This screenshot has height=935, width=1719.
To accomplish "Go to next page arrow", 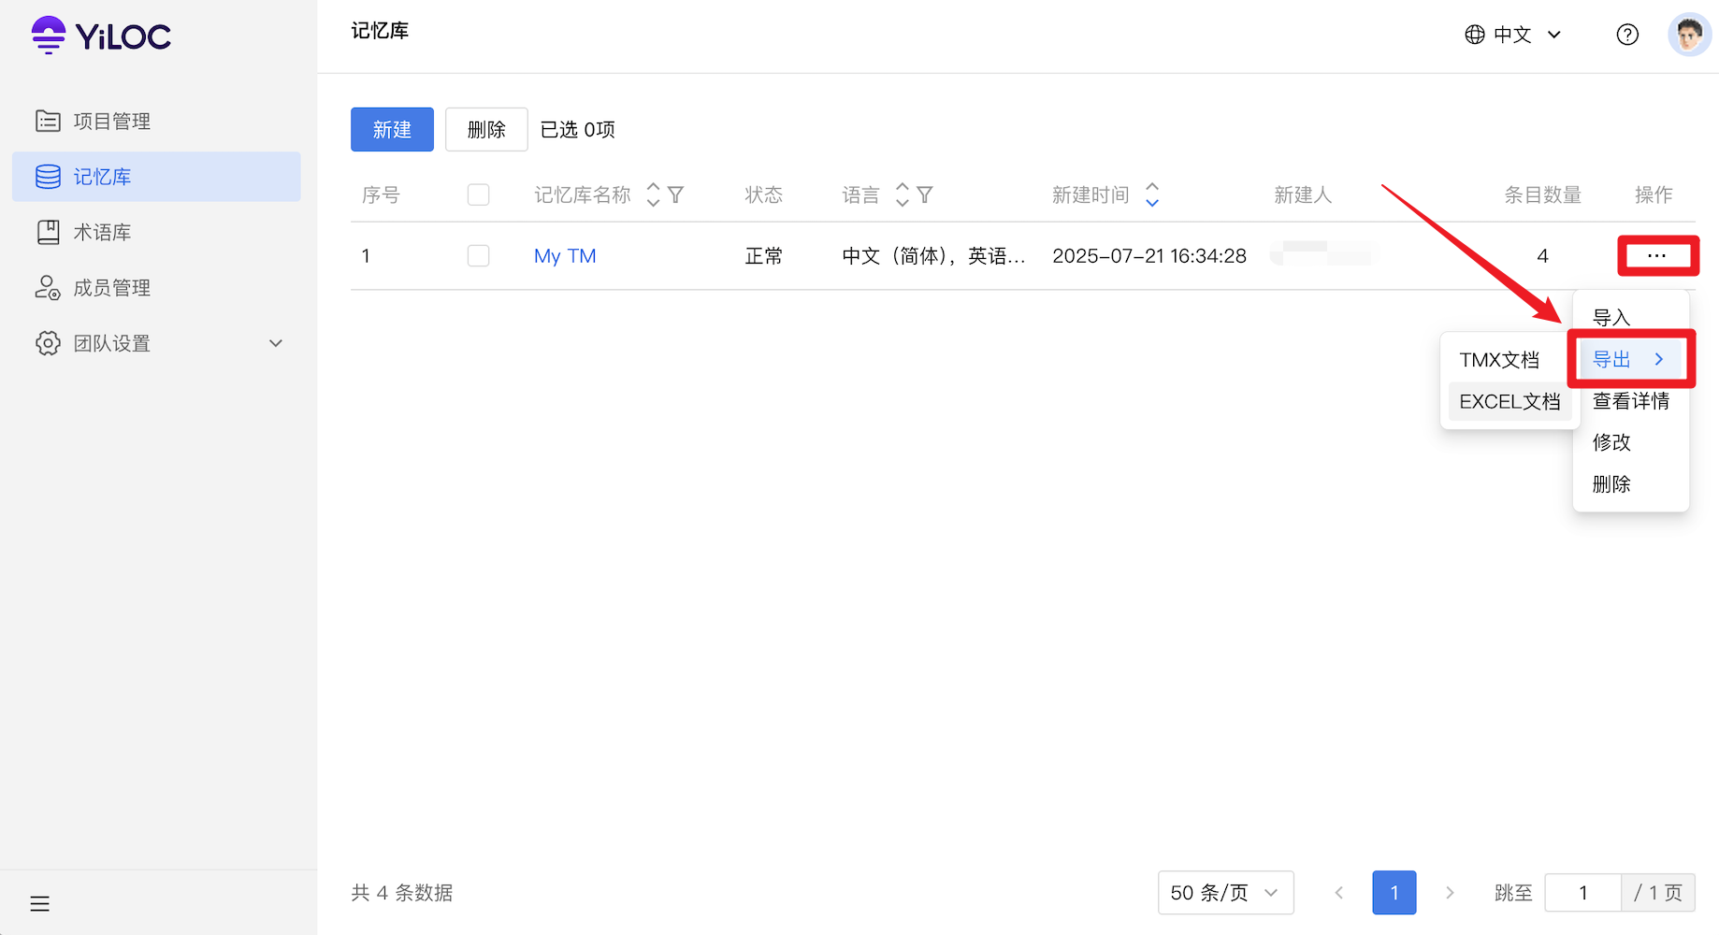I will 1450,893.
